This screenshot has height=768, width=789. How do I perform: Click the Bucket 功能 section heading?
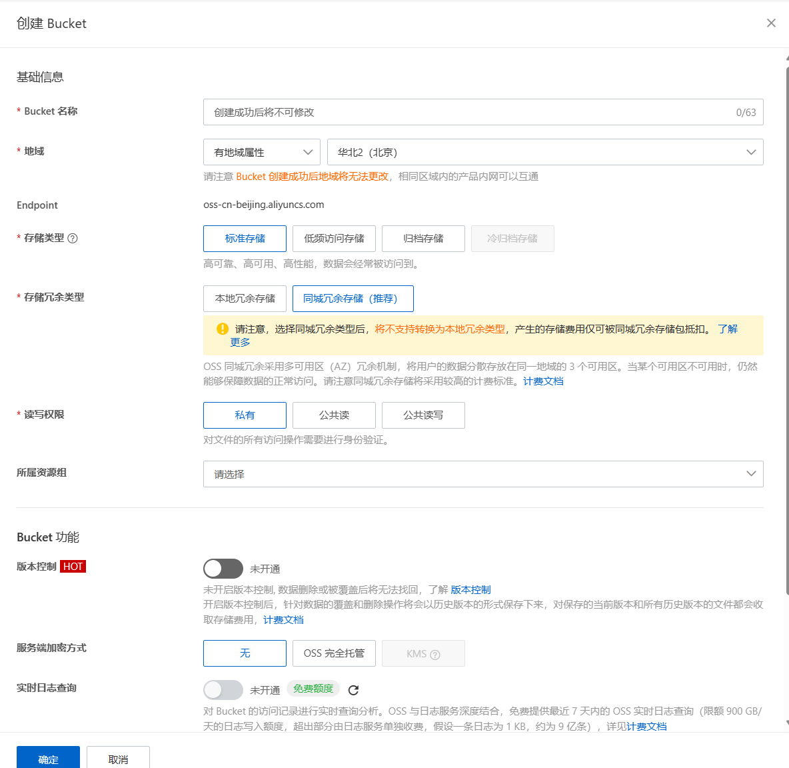pyautogui.click(x=48, y=537)
